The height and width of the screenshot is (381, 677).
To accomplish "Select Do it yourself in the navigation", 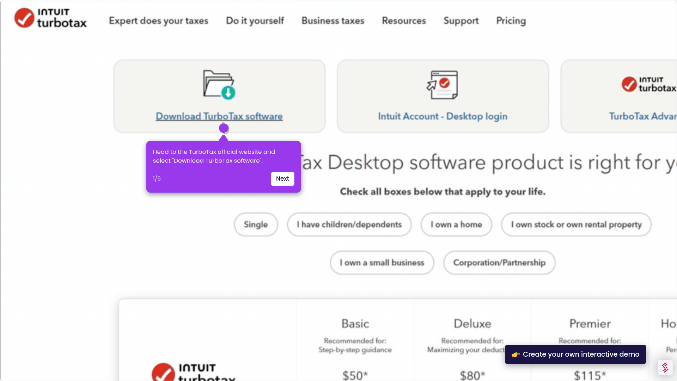I will [x=255, y=21].
